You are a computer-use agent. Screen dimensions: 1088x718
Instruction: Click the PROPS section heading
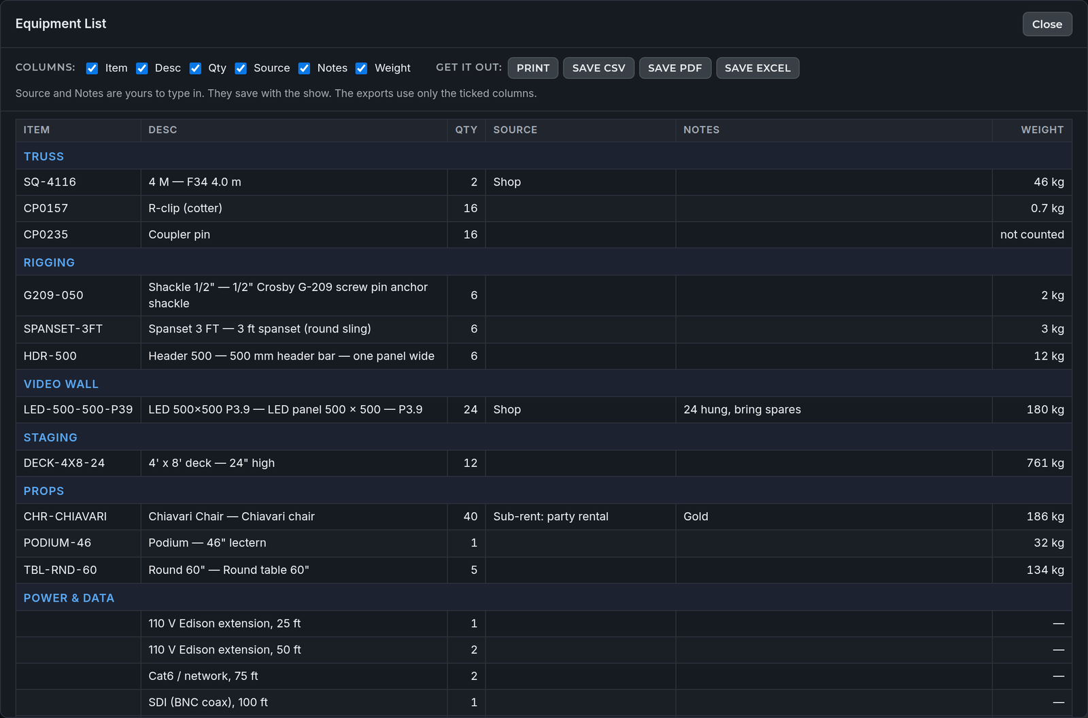tap(44, 491)
